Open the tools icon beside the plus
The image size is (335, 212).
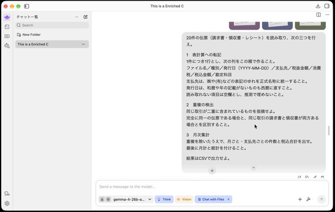coord(308,199)
